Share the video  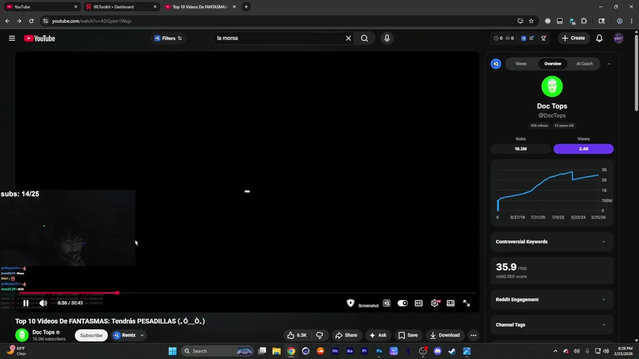[x=346, y=335]
